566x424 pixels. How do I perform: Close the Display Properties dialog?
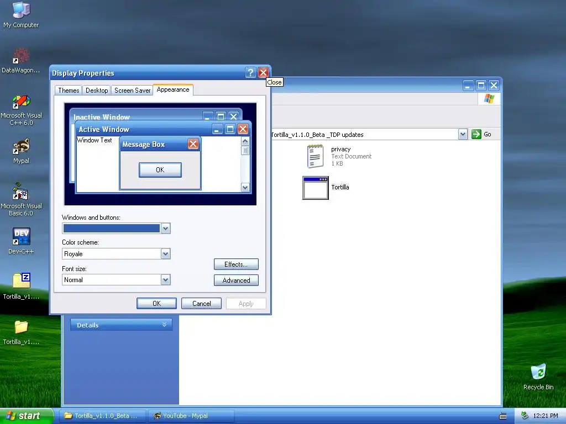pos(263,72)
